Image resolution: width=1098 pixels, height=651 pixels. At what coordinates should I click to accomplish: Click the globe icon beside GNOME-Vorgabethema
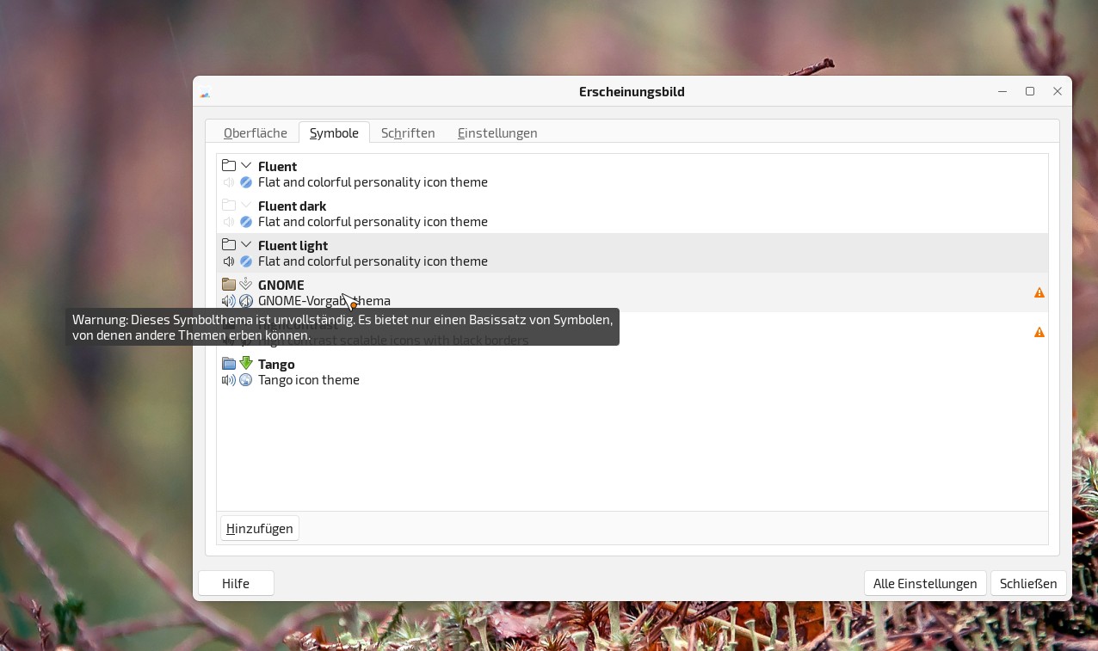246,301
